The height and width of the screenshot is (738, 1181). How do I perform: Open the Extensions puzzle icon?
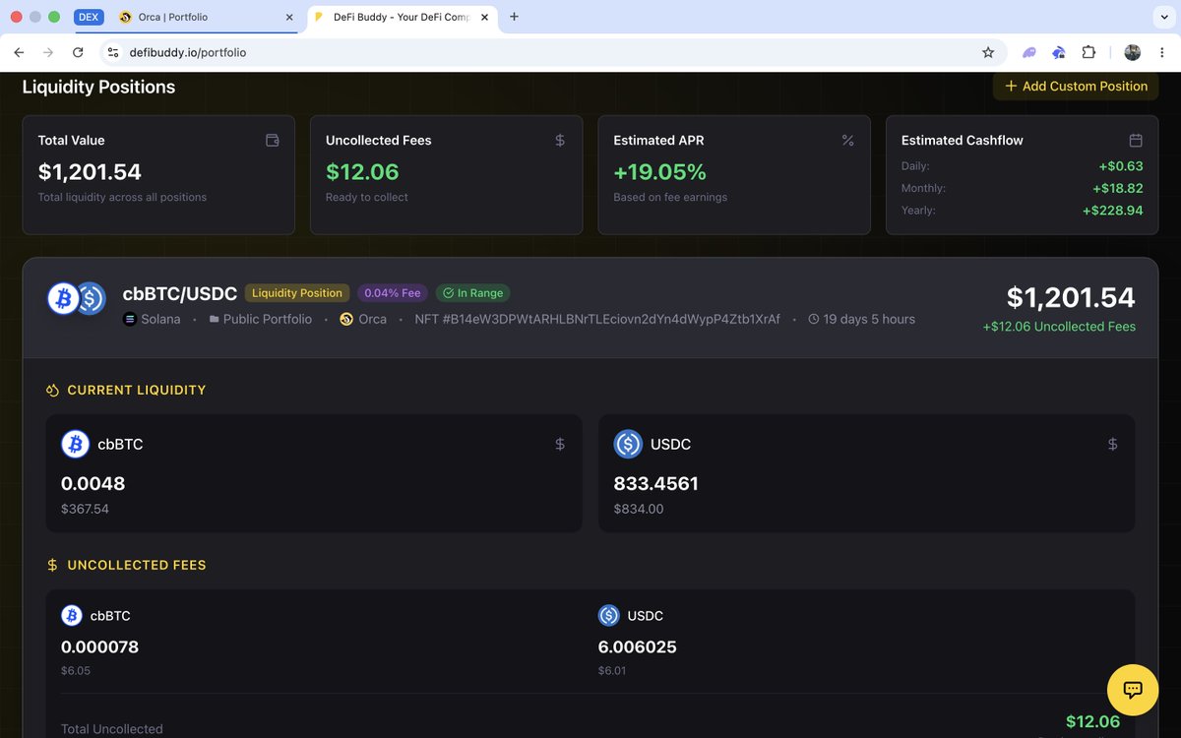tap(1088, 52)
